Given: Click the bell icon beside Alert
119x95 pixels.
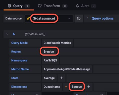Looking at the screenshot, I should click(77, 6).
